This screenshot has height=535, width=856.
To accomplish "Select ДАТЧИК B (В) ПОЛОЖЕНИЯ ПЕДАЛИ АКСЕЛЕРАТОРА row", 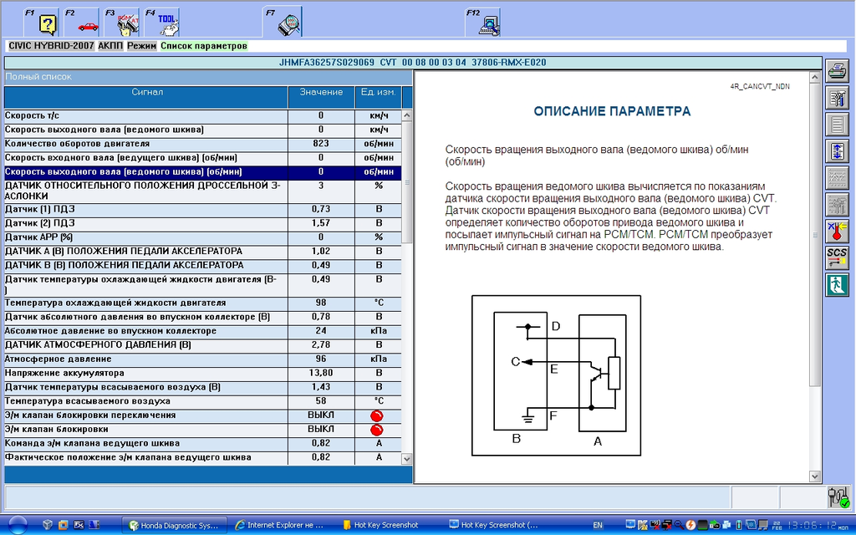I will click(x=202, y=266).
